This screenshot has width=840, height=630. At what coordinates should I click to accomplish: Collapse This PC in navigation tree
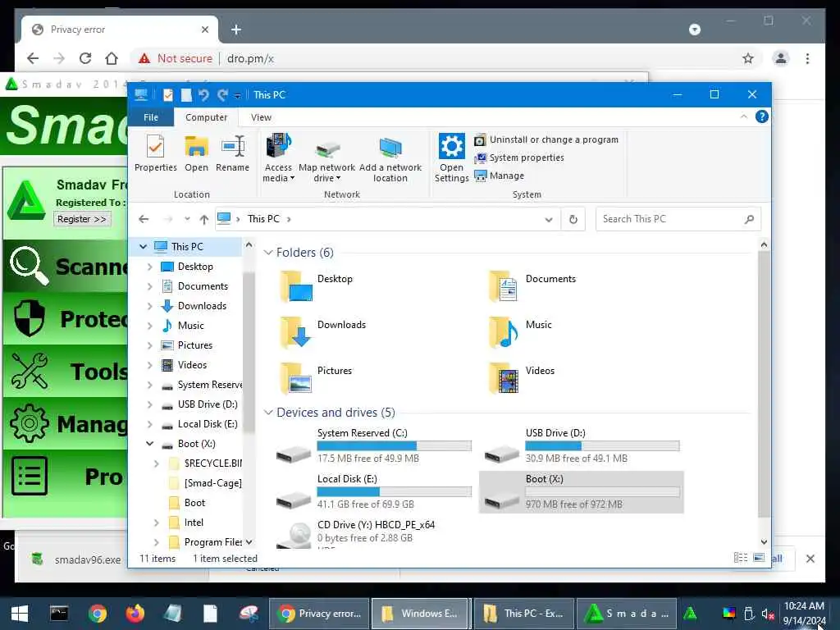coord(143,246)
